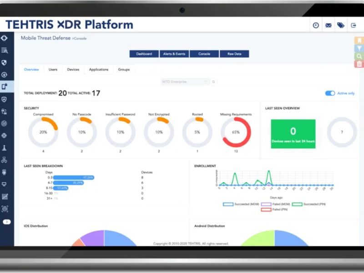Open the envelope messages icon in header

328,25
